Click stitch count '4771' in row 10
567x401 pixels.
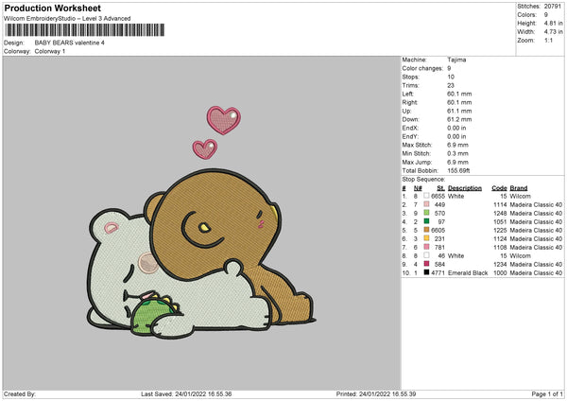pyautogui.click(x=438, y=272)
